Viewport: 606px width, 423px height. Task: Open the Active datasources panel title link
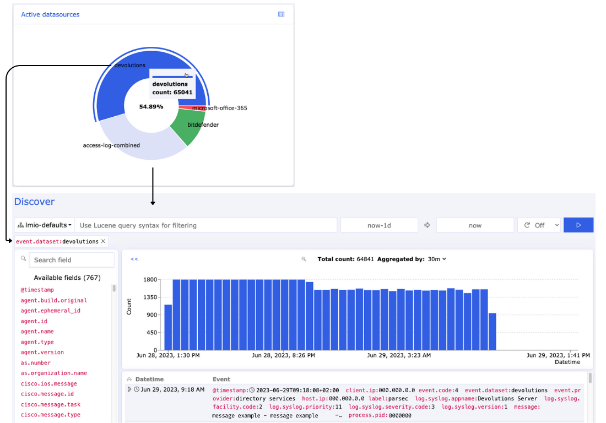pos(50,14)
